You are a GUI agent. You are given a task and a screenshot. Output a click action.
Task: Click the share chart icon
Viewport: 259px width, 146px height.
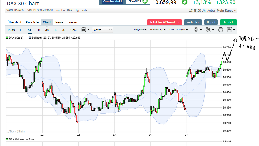[210, 30]
